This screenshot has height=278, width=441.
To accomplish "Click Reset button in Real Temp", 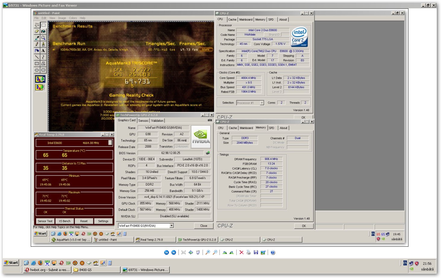I will click(84, 221).
